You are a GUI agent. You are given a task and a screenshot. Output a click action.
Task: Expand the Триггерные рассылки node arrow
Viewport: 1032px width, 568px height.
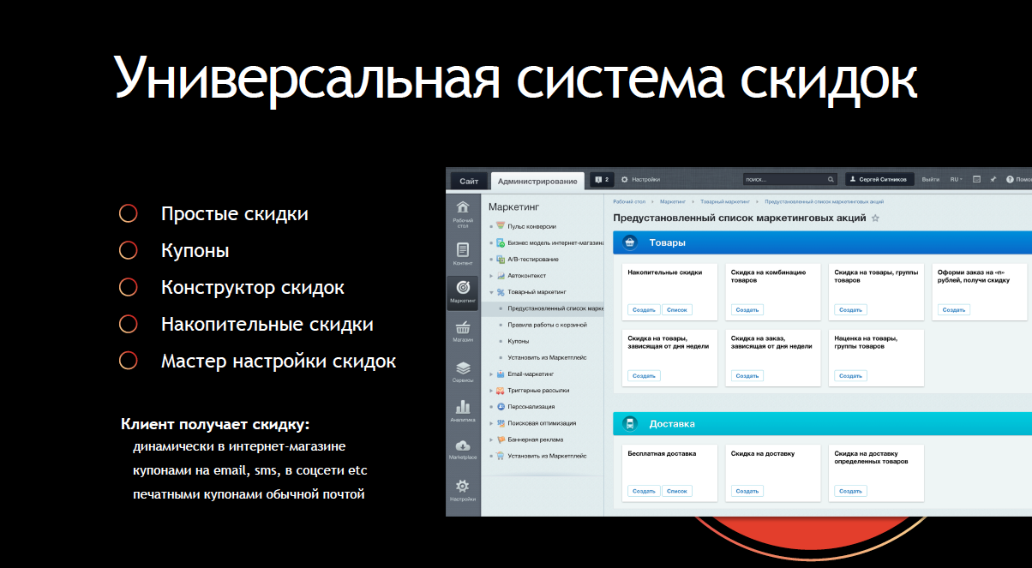tap(491, 391)
